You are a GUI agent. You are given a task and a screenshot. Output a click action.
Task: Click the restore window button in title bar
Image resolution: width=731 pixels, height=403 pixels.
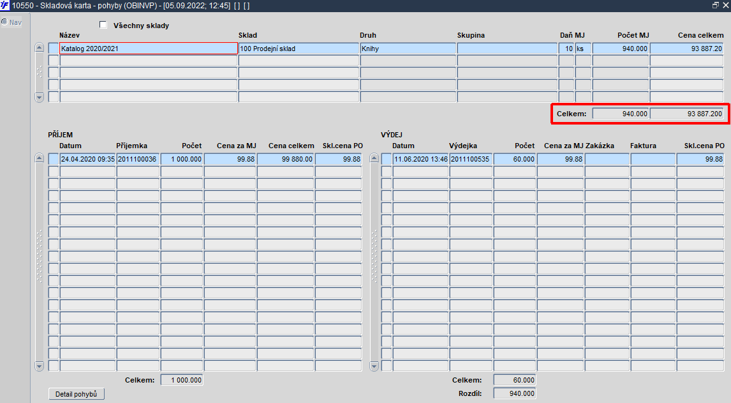click(716, 5)
